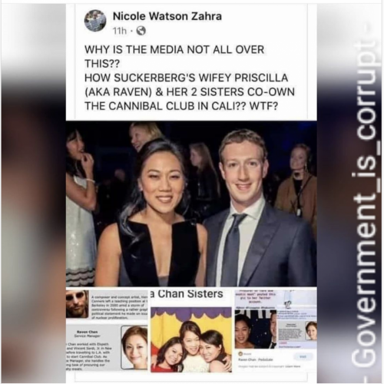
Task: Click the Learn More link
Action: click(294, 366)
